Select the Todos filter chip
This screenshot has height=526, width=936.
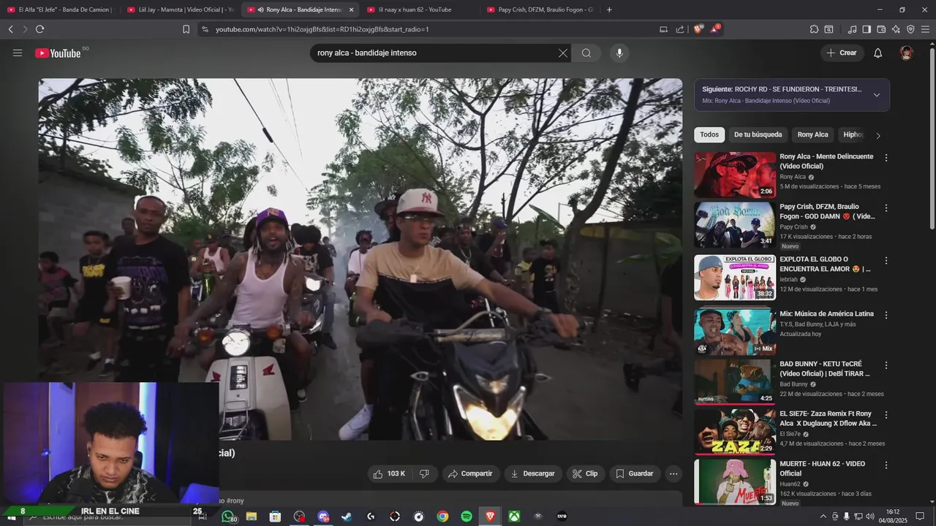point(709,134)
